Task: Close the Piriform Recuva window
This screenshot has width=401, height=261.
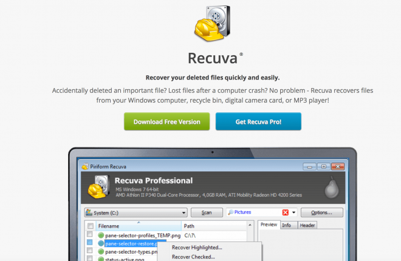Action: point(338,167)
